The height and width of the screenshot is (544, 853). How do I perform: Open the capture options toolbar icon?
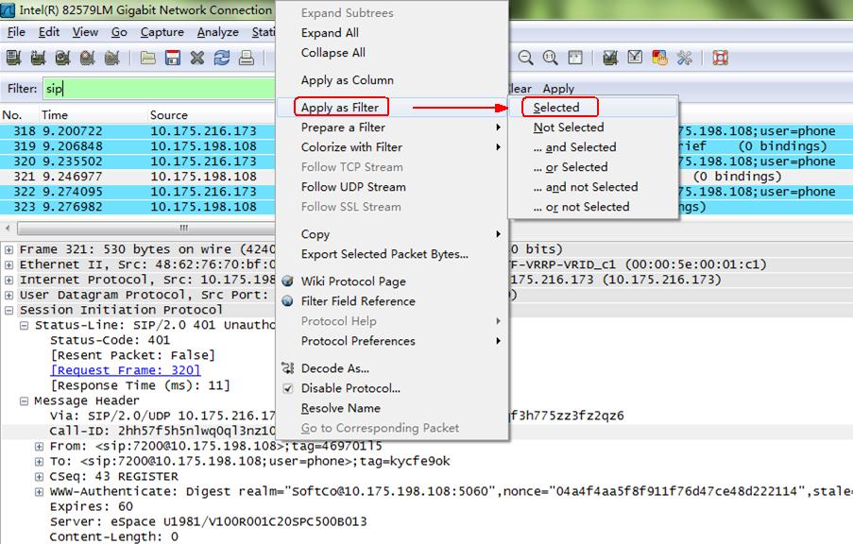[38, 58]
